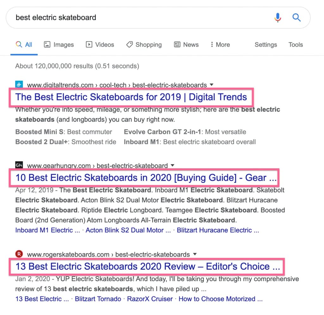The image size is (324, 315).
Task: Click into the search query input field
Action: point(139,17)
